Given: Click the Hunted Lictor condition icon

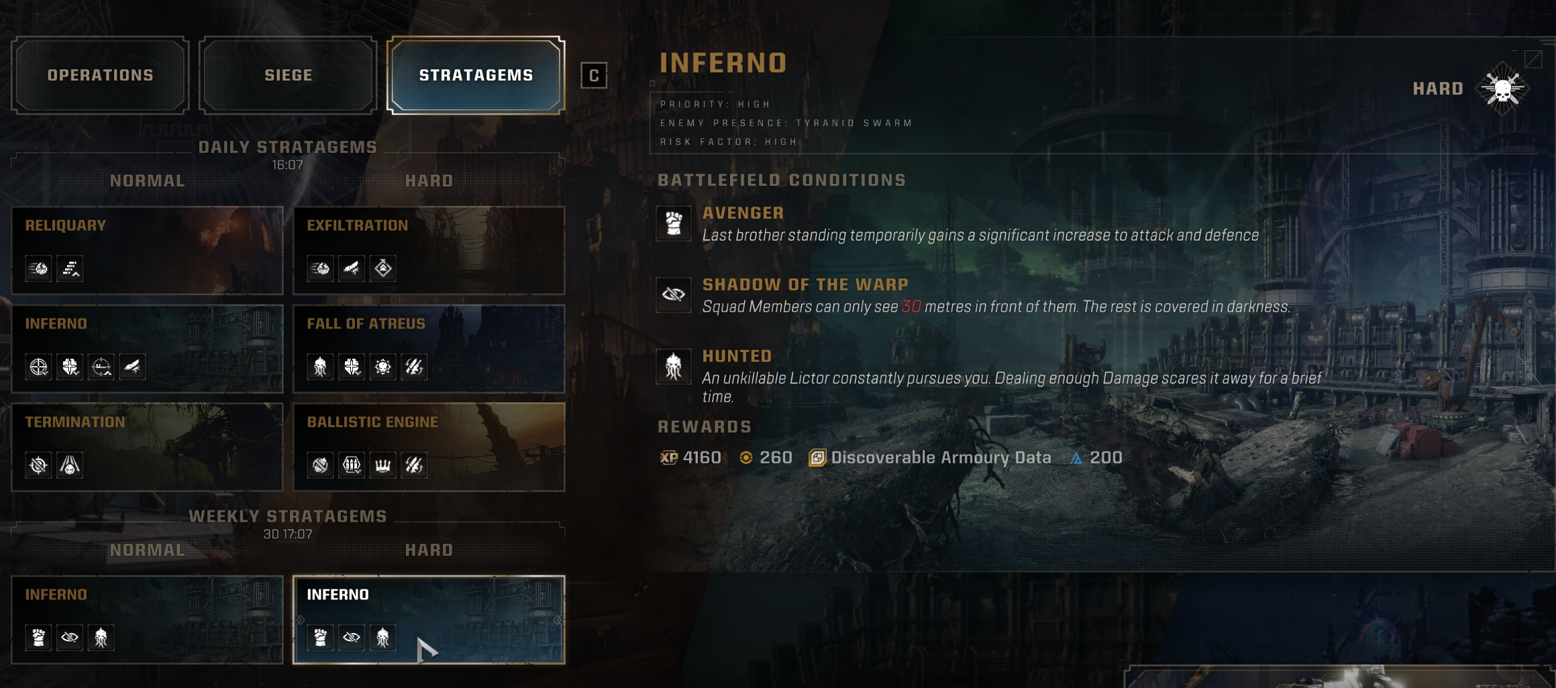Looking at the screenshot, I should point(673,366).
